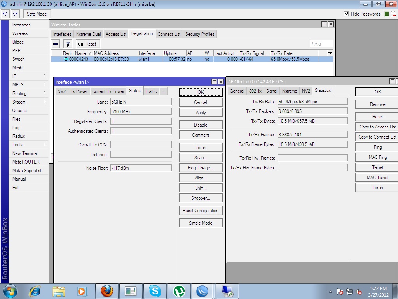
Task: Click Telnet in AP Client window
Action: click(x=377, y=167)
